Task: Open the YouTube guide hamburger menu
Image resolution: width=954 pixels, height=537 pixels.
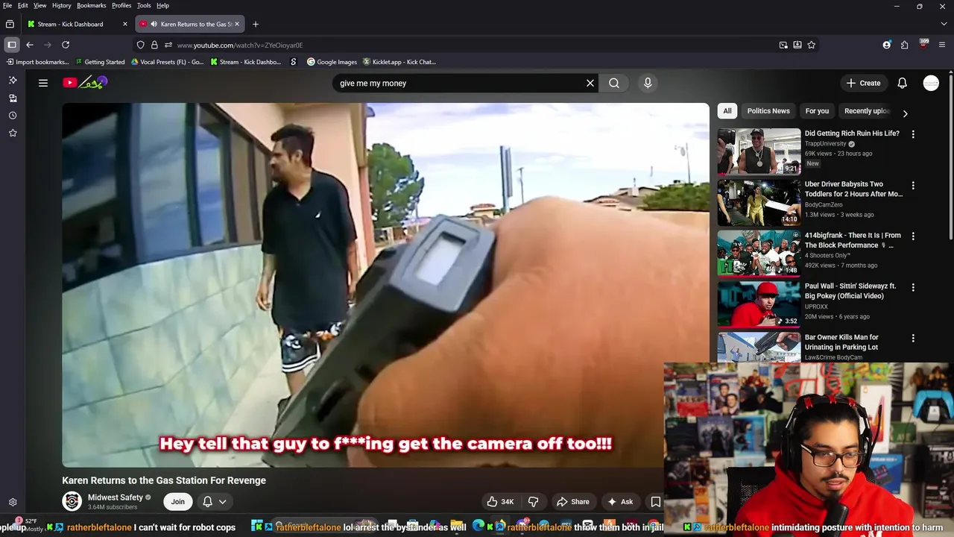Action: coord(43,83)
